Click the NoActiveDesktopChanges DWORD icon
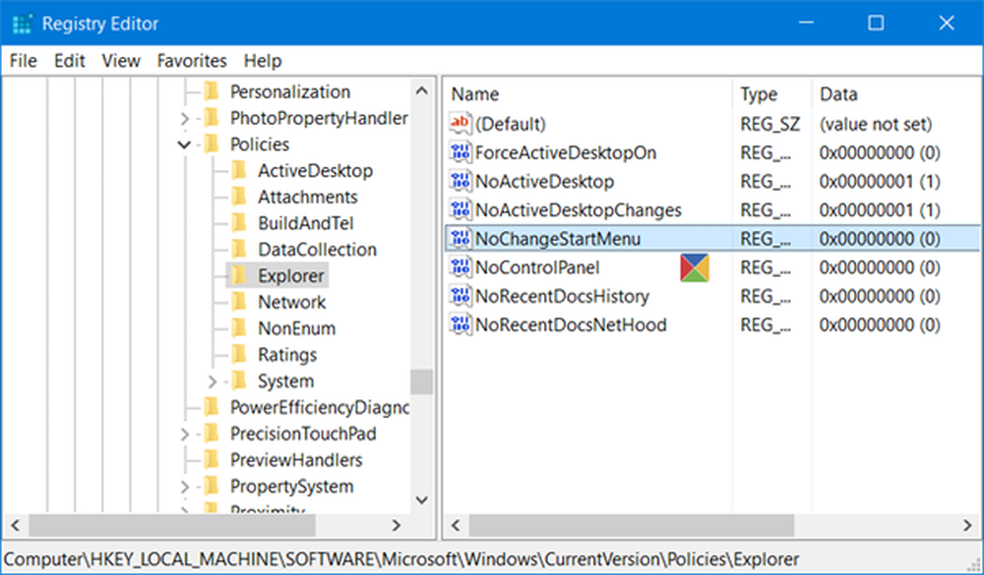The height and width of the screenshot is (575, 984). [460, 209]
